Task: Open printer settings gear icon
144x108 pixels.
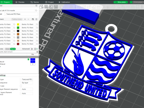Action: pos(36,6)
